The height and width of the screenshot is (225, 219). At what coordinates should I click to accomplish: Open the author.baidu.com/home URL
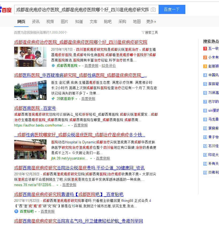click(x=40, y=125)
